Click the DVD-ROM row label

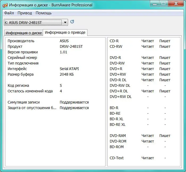pyautogui.click(x=118, y=141)
